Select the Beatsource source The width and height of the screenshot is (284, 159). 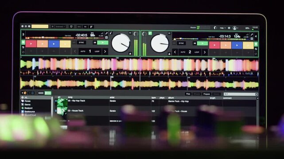pyautogui.click(x=30, y=112)
